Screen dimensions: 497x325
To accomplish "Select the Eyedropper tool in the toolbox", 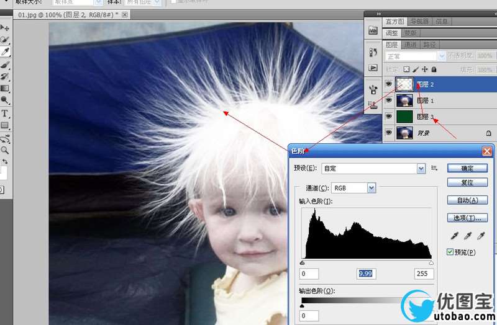I will tap(5, 51).
